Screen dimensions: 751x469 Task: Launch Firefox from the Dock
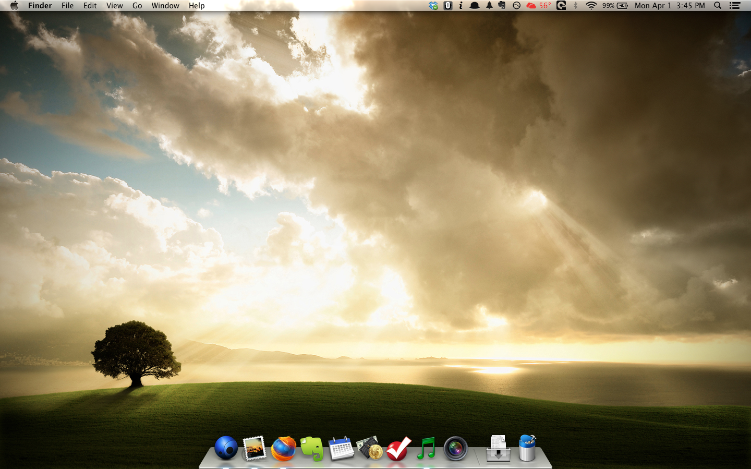point(283,449)
